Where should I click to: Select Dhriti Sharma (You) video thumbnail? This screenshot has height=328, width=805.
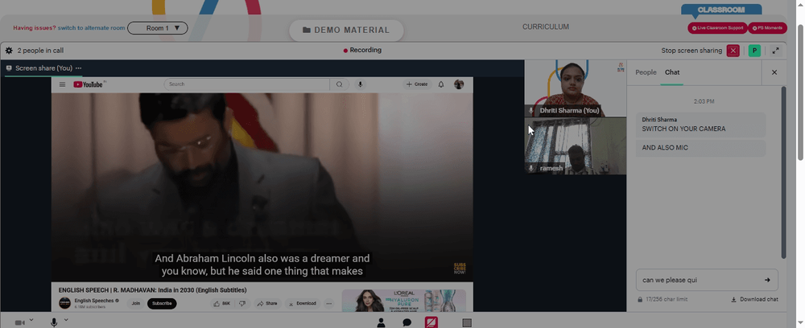pyautogui.click(x=575, y=88)
